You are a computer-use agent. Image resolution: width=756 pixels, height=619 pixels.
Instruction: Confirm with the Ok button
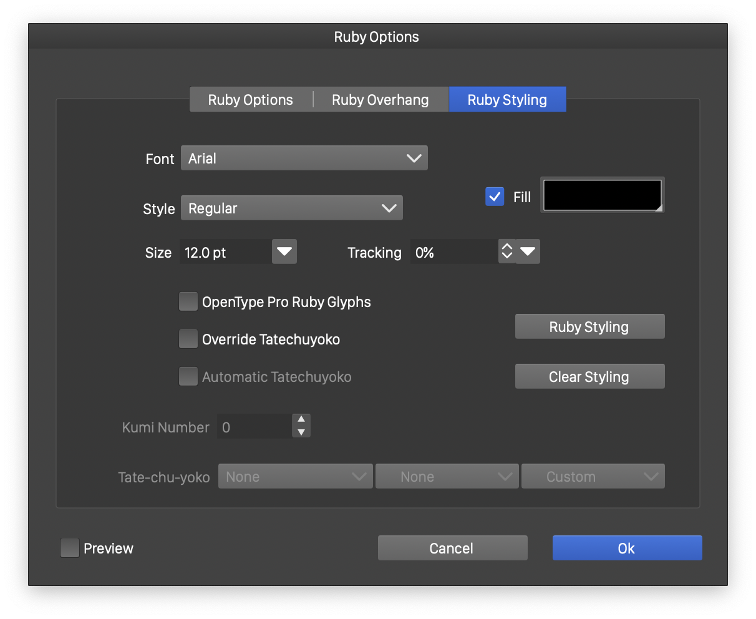pos(627,548)
